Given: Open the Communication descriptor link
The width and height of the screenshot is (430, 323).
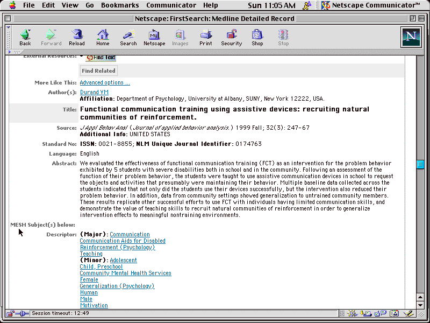Looking at the screenshot, I should point(130,234).
